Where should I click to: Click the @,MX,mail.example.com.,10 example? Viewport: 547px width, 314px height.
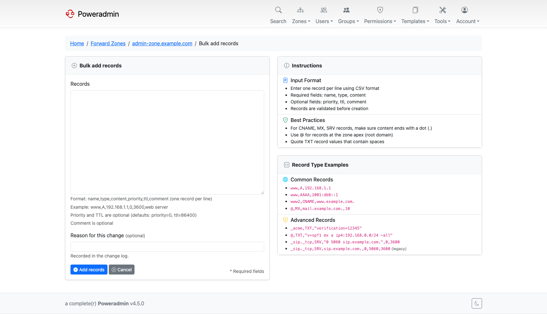click(320, 209)
